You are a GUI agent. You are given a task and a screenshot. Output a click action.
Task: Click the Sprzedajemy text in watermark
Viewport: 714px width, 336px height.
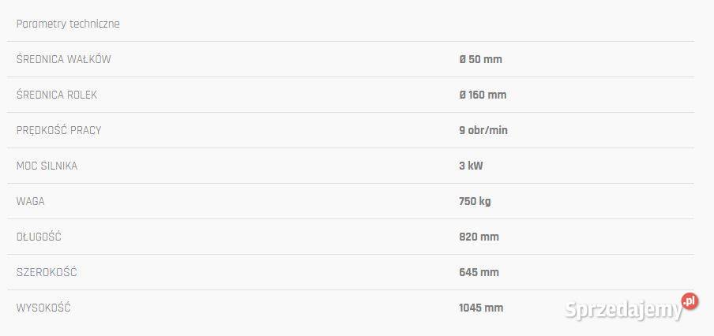624,310
